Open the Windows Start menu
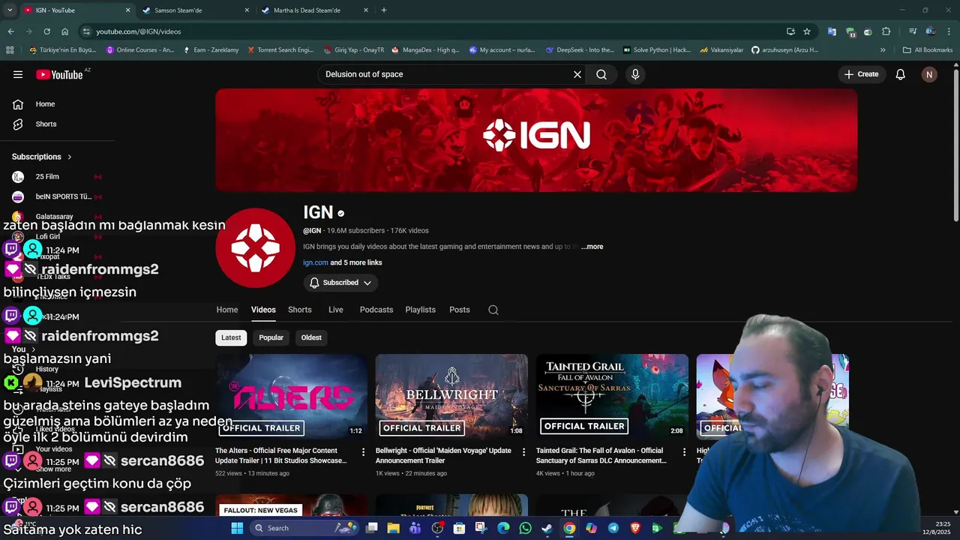Screen dimensions: 960x540 pos(237,528)
